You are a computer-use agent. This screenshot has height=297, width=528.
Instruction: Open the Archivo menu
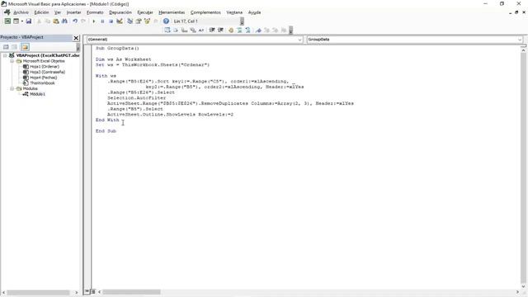pyautogui.click(x=21, y=12)
